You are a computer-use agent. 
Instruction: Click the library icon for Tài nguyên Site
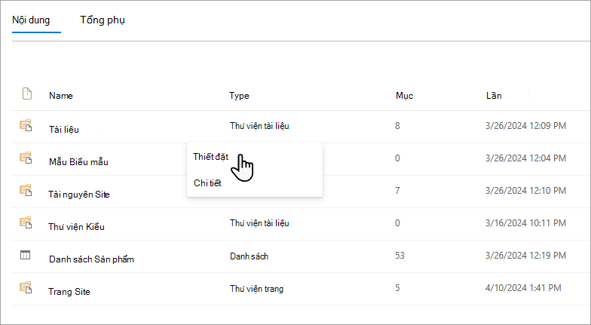[x=26, y=190]
